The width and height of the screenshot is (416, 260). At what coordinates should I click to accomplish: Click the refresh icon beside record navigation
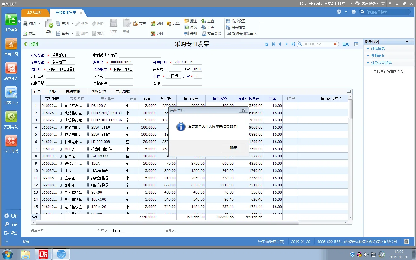[x=267, y=44]
